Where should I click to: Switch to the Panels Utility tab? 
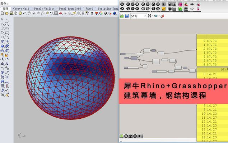pyautogui.click(x=44, y=8)
